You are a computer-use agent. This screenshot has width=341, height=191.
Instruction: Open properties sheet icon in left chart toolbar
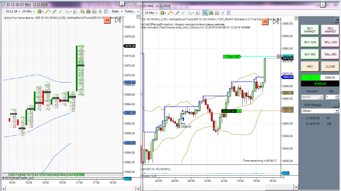(106, 11)
